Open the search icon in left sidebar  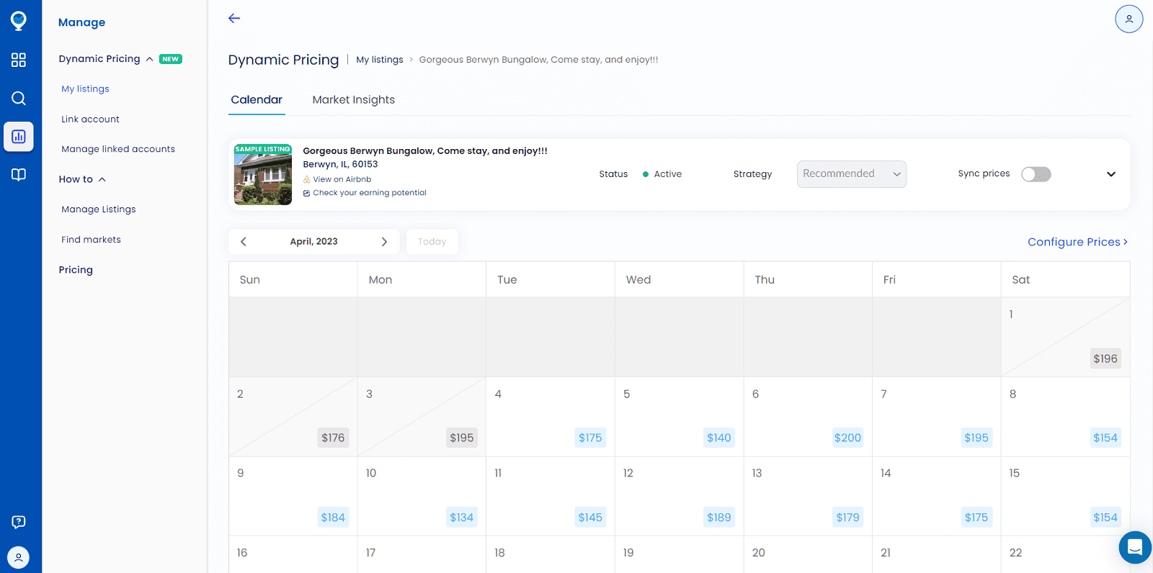(19, 99)
